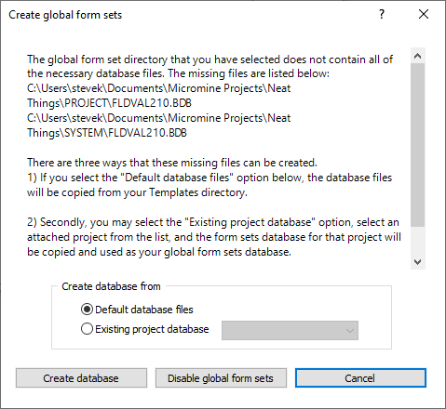Click the "Existing project database" label text
446x409 pixels.
[x=152, y=329]
